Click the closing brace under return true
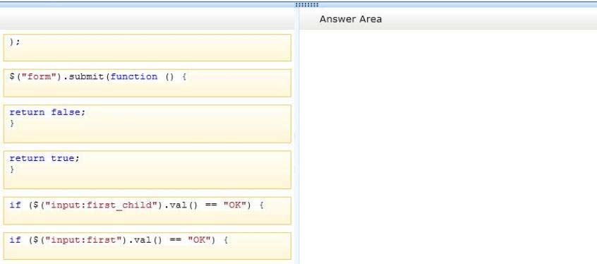 [12, 169]
